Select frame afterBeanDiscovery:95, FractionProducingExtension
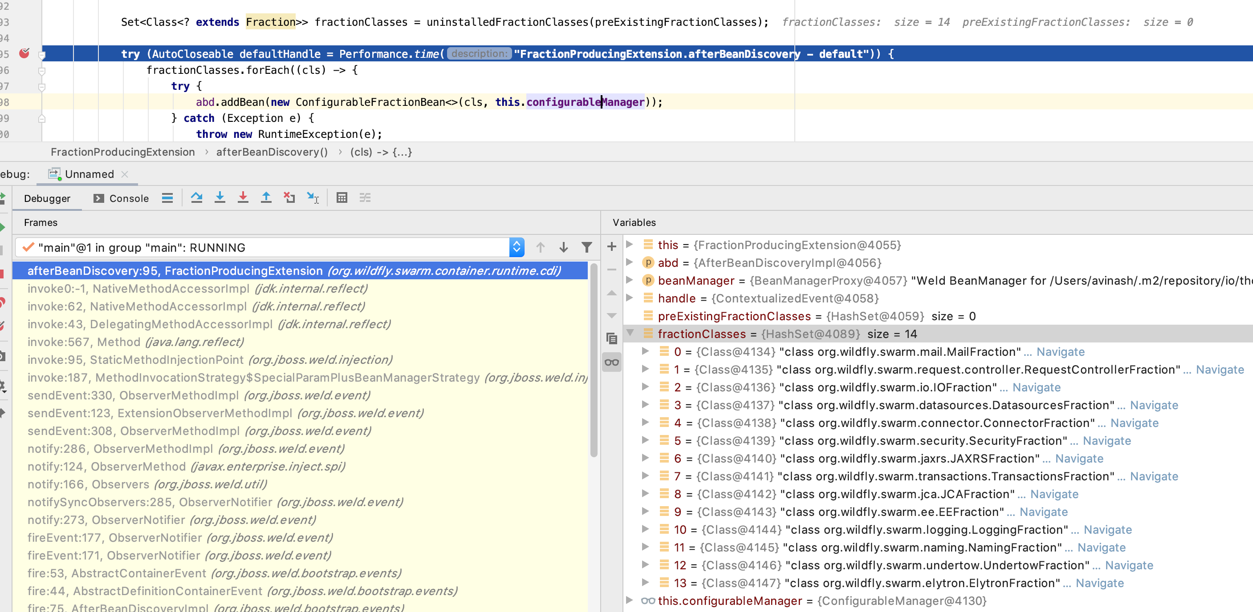The height and width of the screenshot is (612, 1253). click(x=300, y=270)
